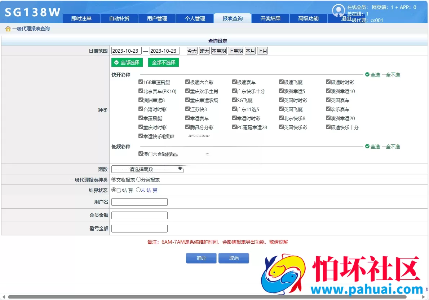This screenshot has width=429, height=300.
Task: Click the 用户名 input field
Action: coord(140,202)
